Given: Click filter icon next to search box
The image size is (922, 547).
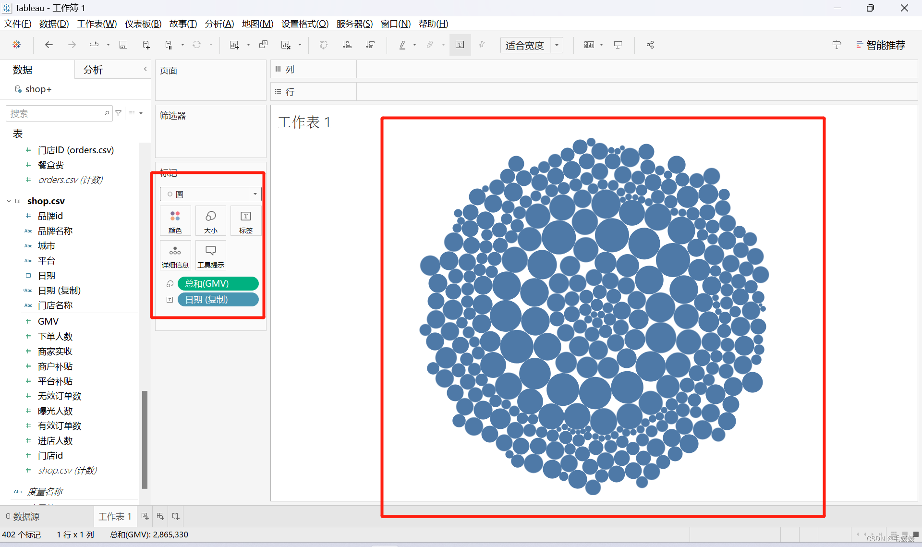Looking at the screenshot, I should [119, 113].
